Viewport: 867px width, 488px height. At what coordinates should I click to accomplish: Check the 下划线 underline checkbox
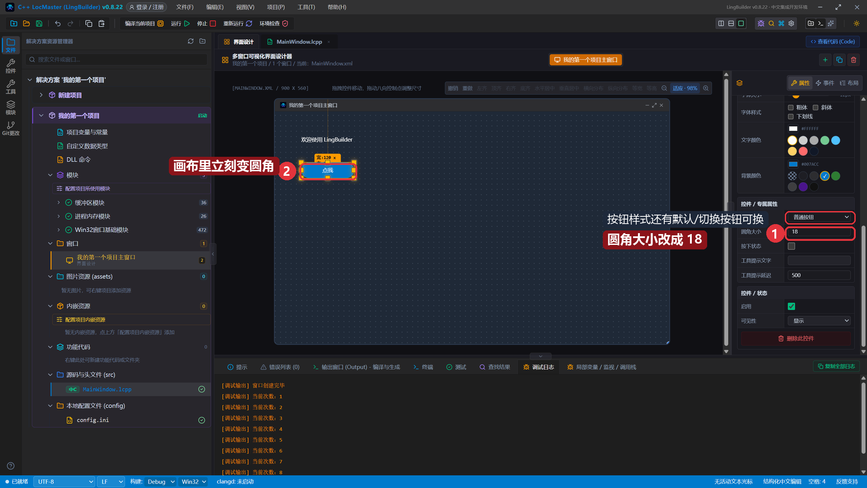click(x=791, y=117)
